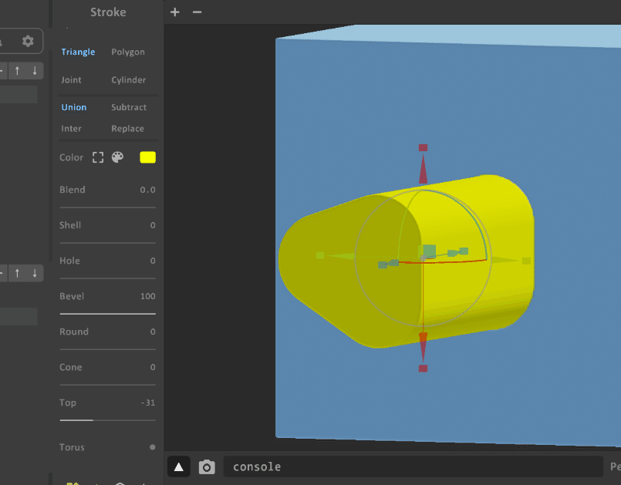Click the color picker bracket icon

click(98, 157)
